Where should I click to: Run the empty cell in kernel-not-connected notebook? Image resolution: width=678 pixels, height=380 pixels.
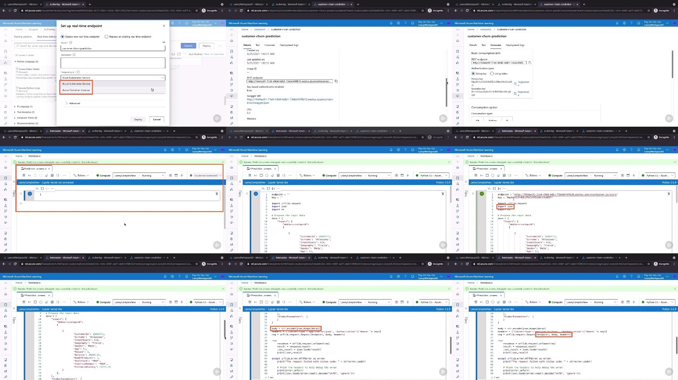click(x=30, y=194)
